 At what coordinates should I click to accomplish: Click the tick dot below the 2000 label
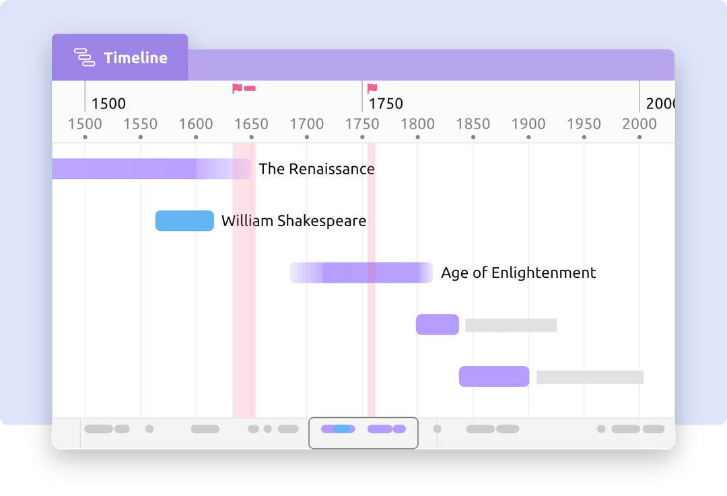click(x=637, y=136)
